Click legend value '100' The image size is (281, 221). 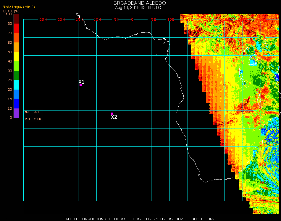coord(9,14)
